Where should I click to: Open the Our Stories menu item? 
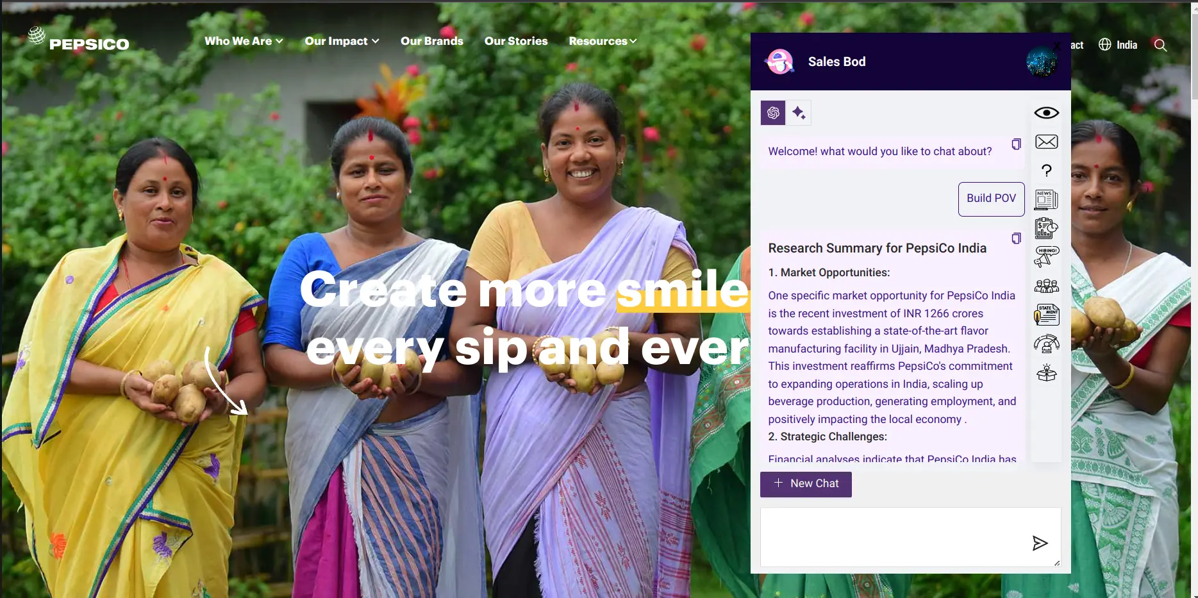[x=516, y=41]
